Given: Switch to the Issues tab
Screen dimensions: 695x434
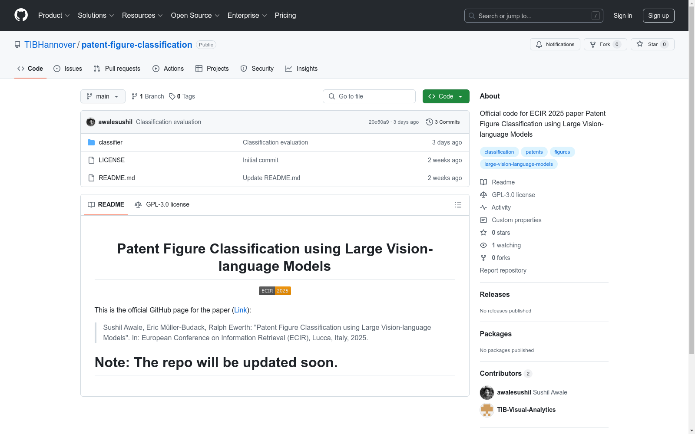Looking at the screenshot, I should pos(68,69).
